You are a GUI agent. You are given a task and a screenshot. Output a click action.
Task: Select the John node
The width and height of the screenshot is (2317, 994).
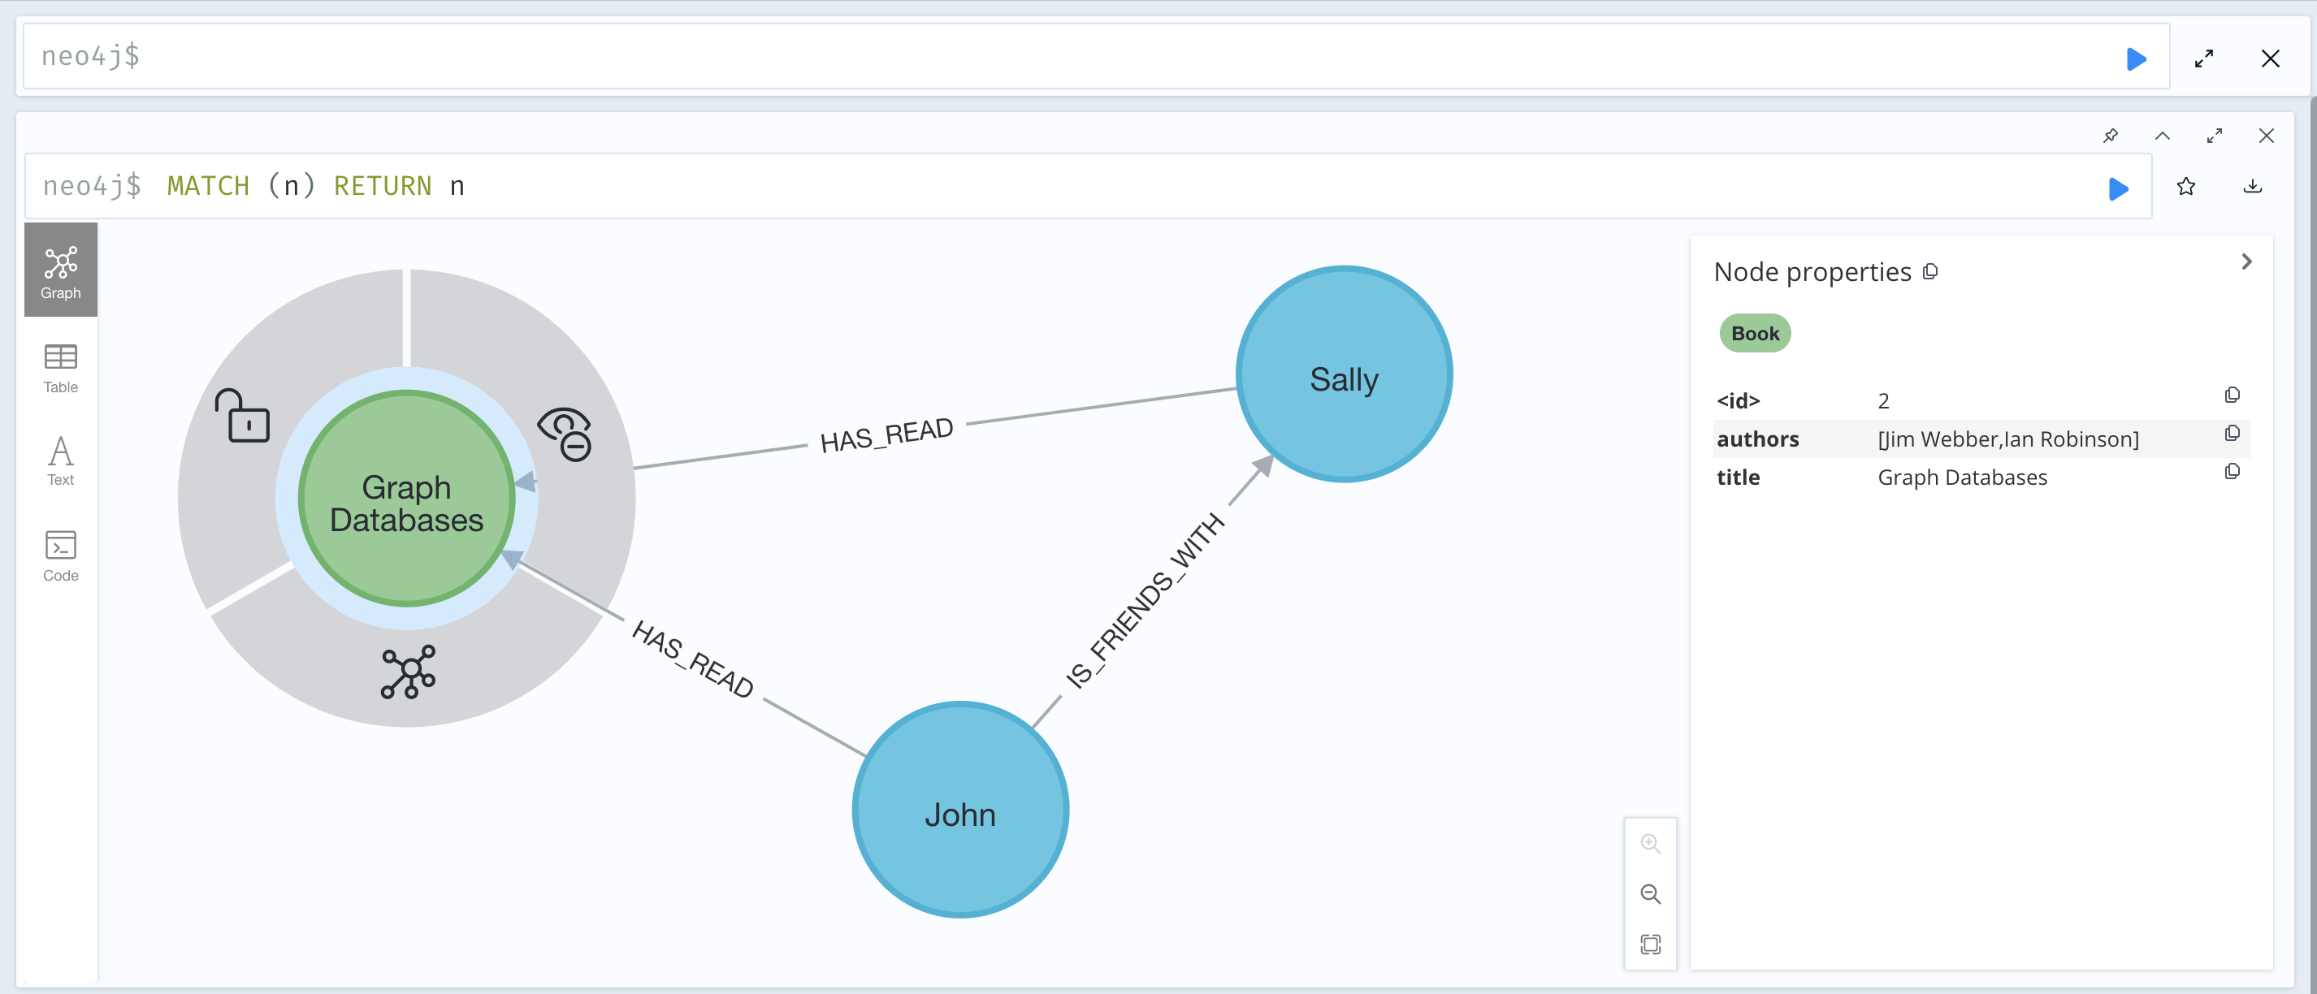point(959,809)
